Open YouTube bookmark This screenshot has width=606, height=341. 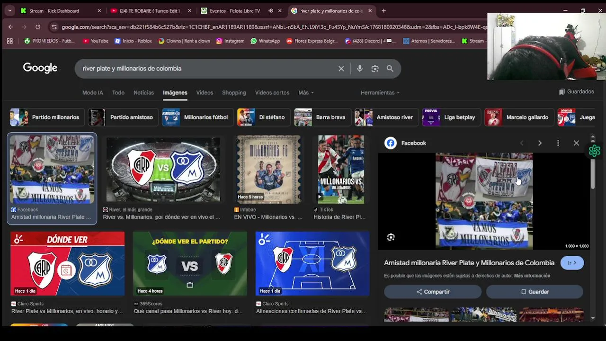click(95, 41)
